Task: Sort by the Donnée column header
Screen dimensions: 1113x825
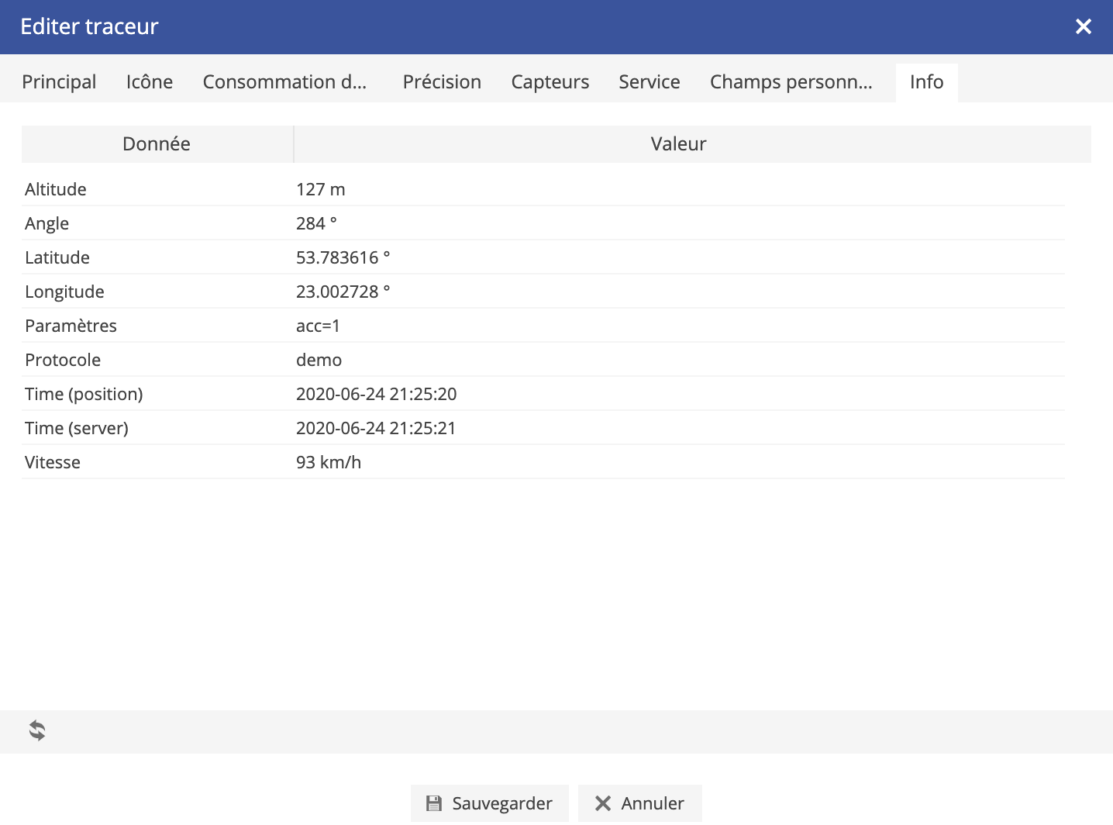Action: [157, 144]
